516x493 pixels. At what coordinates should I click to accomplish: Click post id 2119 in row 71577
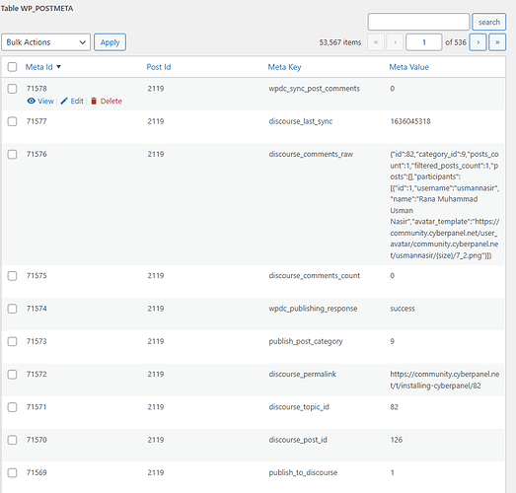(156, 121)
